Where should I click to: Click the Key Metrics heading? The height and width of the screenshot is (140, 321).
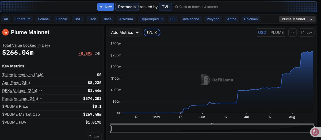coord(13,66)
